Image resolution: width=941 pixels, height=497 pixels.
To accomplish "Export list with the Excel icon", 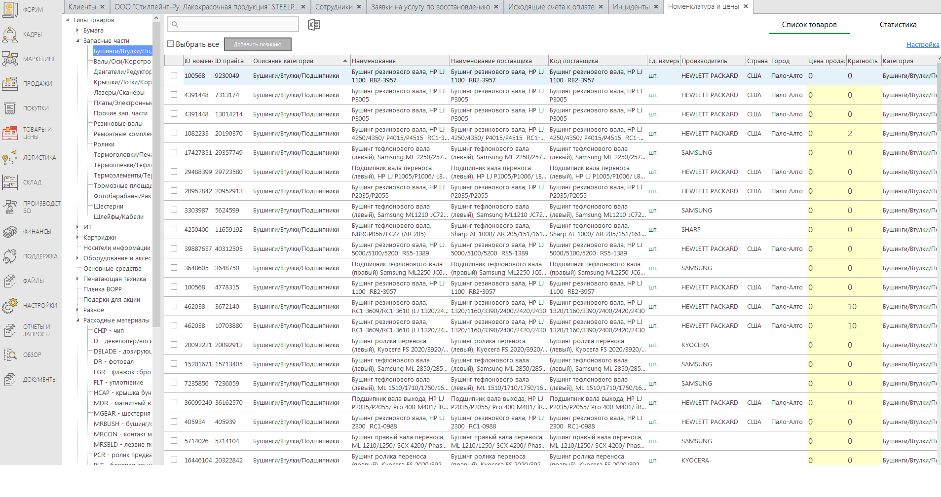I will pos(314,25).
